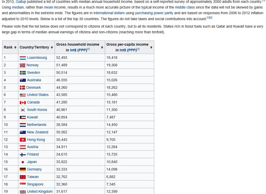Screen dimensions: 266x194
Task: Click the South Korea flag icon
Action: pos(23,110)
